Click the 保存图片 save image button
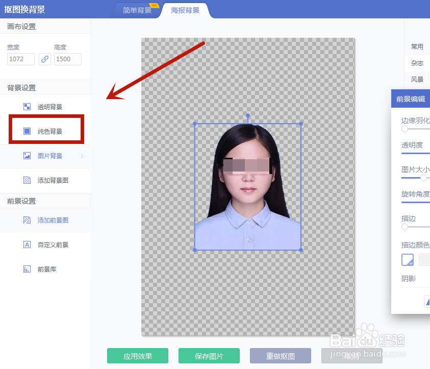430x369 pixels. coord(209,356)
